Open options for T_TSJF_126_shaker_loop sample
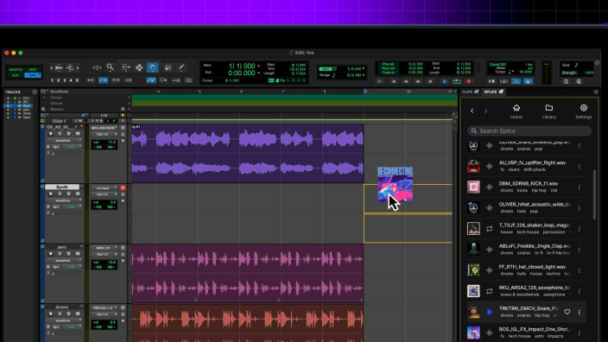The height and width of the screenshot is (342, 608). click(x=579, y=229)
